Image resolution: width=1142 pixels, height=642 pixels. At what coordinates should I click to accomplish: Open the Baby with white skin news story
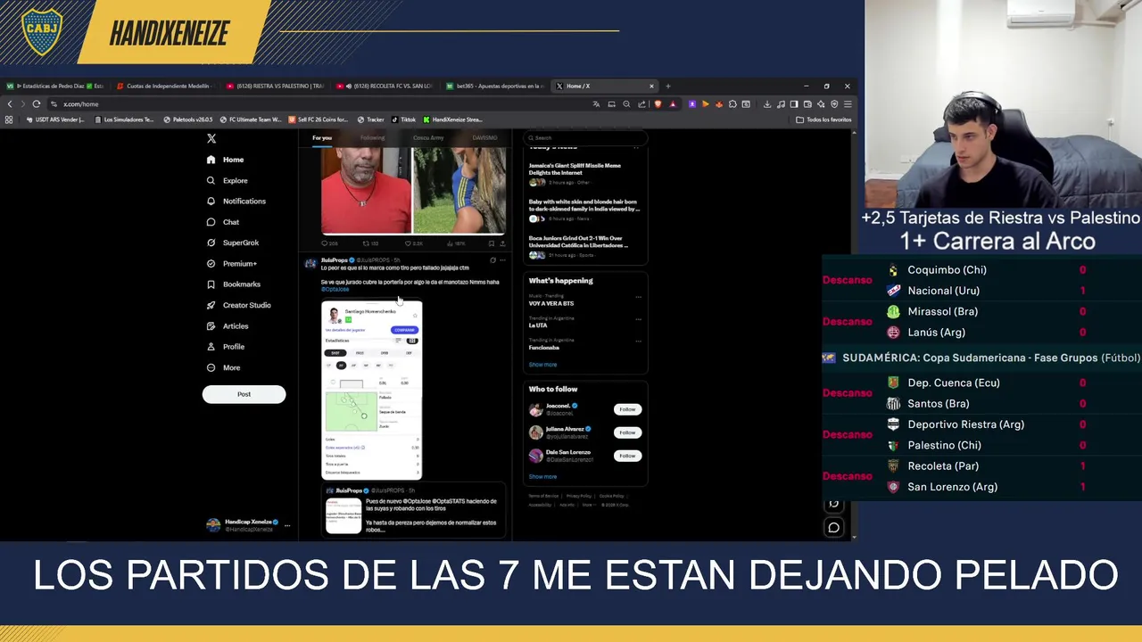coord(584,210)
